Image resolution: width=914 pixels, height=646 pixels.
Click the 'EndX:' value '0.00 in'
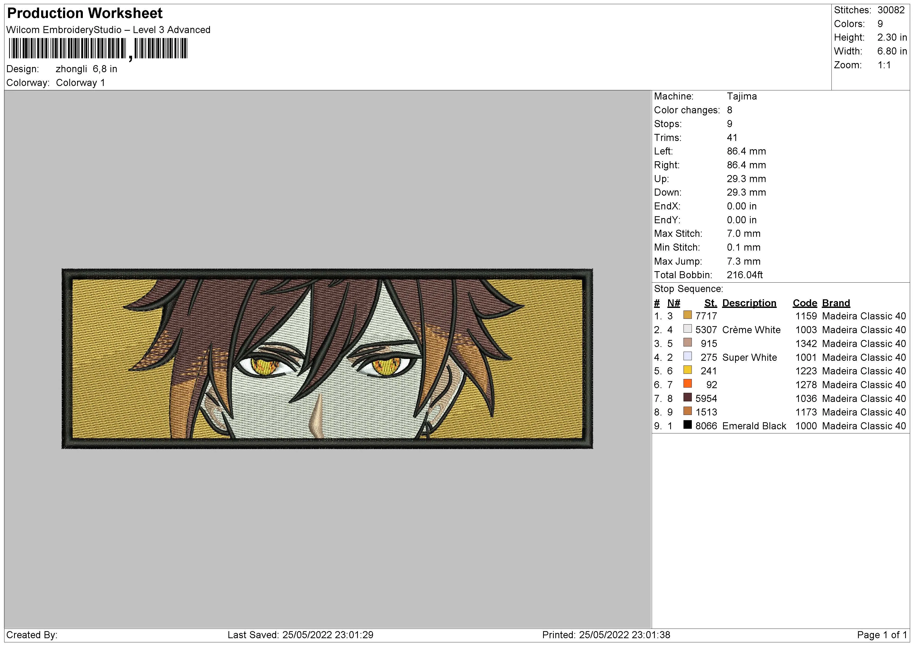(742, 206)
